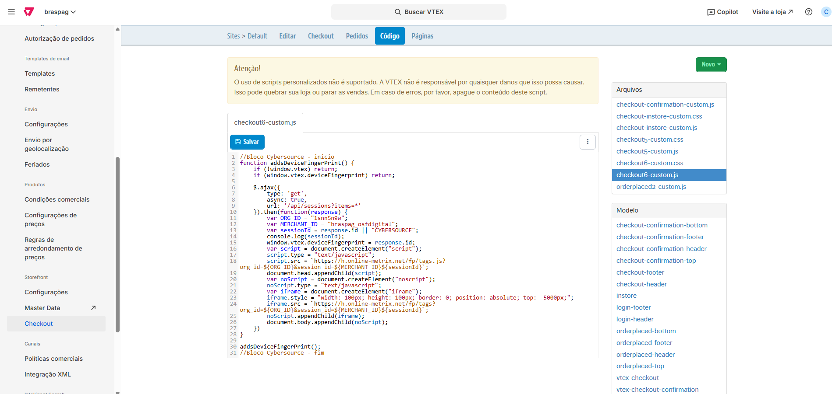Click the VTEX logo icon
This screenshot has height=394, width=832.
click(x=29, y=12)
